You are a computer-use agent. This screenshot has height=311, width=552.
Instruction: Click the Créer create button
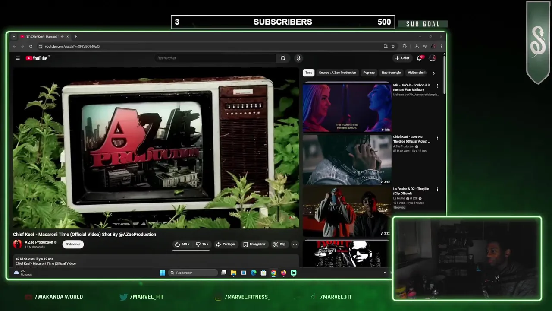click(x=402, y=58)
